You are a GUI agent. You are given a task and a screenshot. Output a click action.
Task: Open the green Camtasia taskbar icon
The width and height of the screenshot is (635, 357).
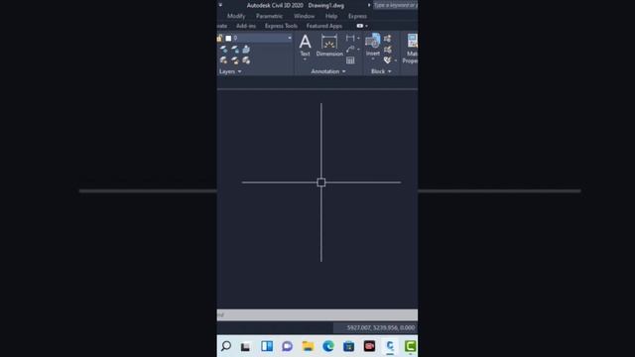(410, 346)
